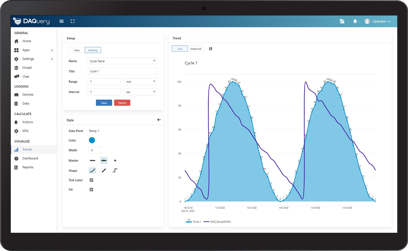Uncheck the Text Label checkbox
408x251 pixels.
pos(91,180)
